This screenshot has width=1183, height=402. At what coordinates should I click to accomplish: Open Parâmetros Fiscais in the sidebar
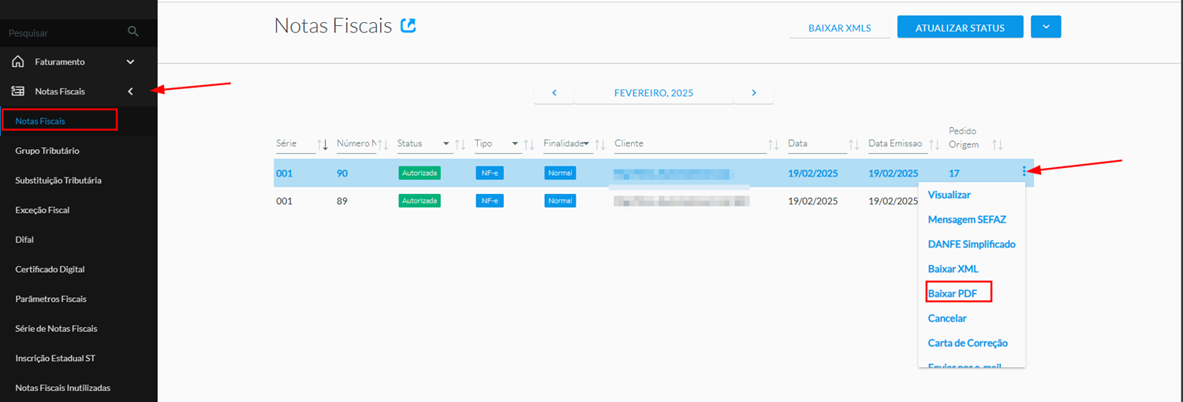click(51, 299)
